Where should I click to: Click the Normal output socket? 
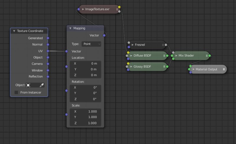tap(48, 45)
